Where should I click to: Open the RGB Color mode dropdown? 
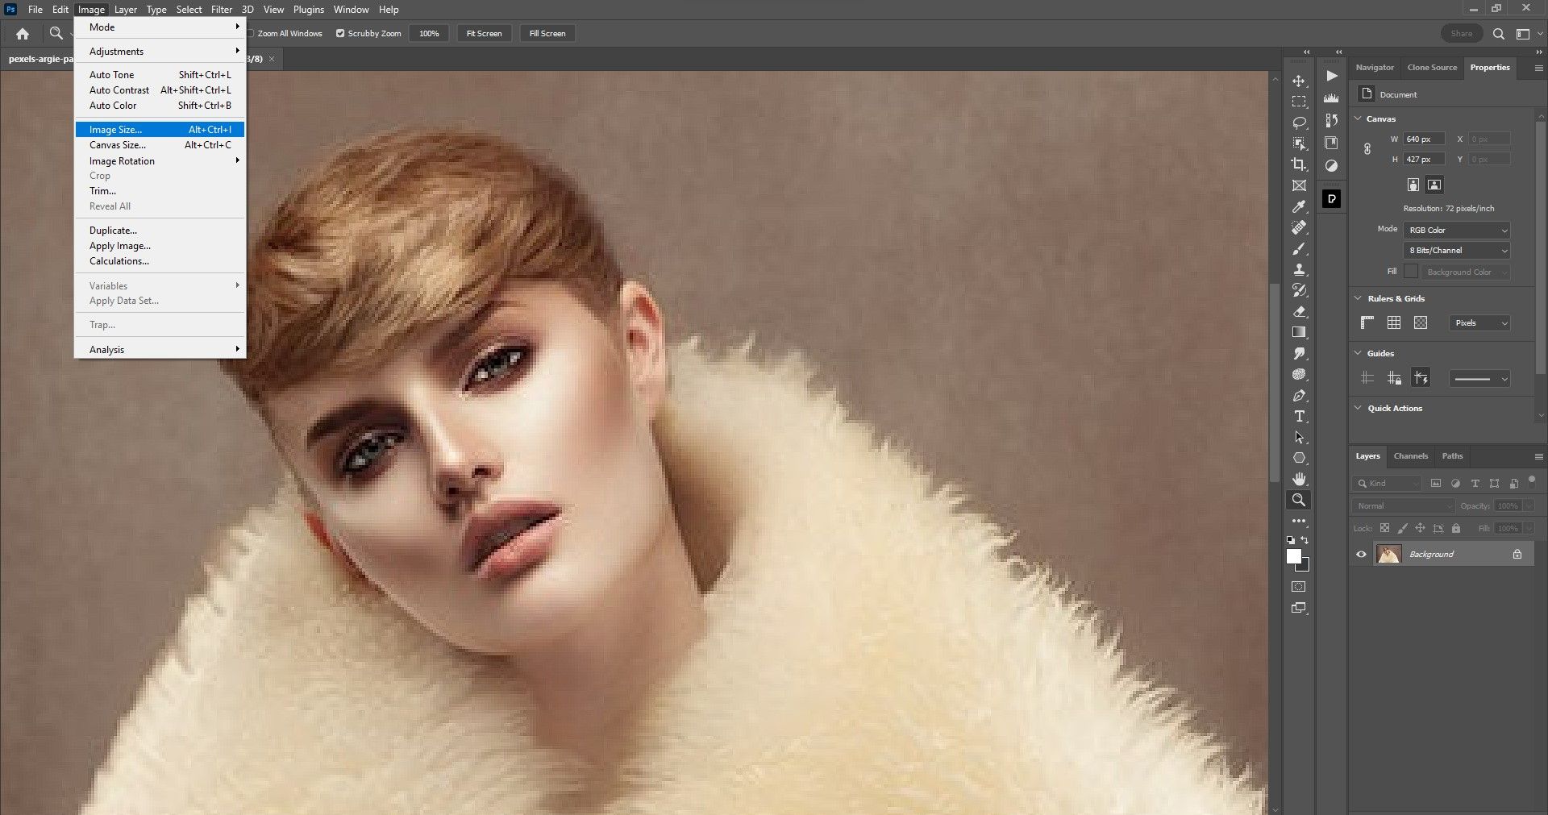(1455, 230)
